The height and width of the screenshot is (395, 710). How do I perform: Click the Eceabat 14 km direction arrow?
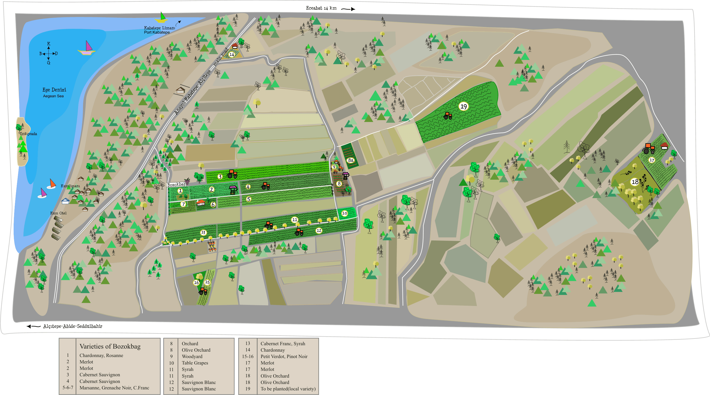coord(348,9)
